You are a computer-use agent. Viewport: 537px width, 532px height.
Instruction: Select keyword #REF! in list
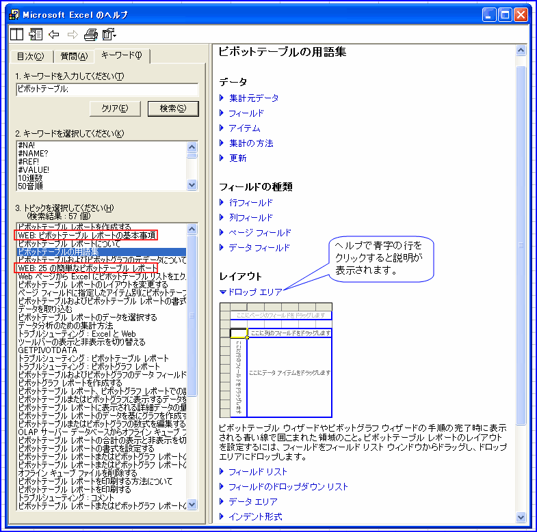29,161
